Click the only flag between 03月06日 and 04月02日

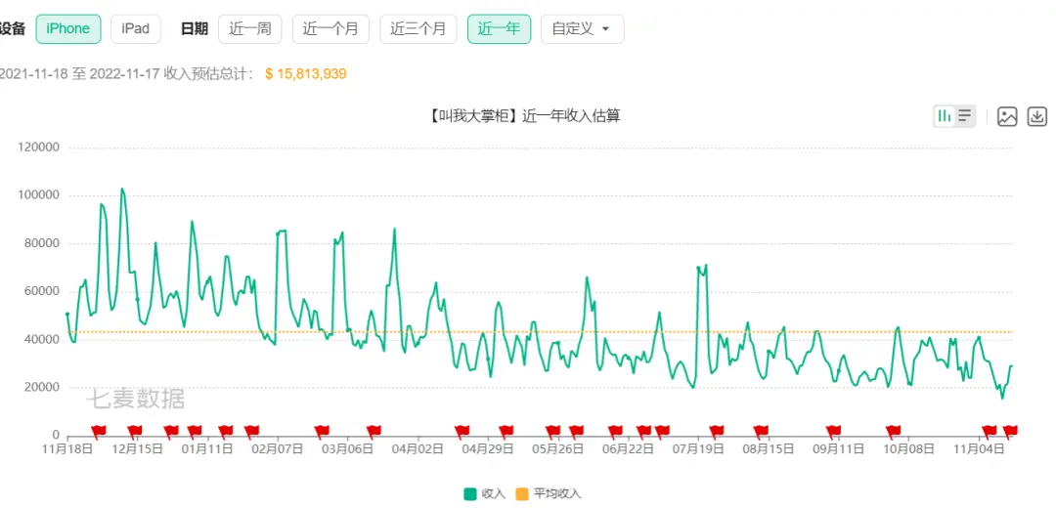pos(374,431)
